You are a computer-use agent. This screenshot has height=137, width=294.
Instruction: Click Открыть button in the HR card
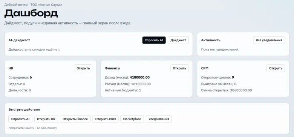coord(83,68)
